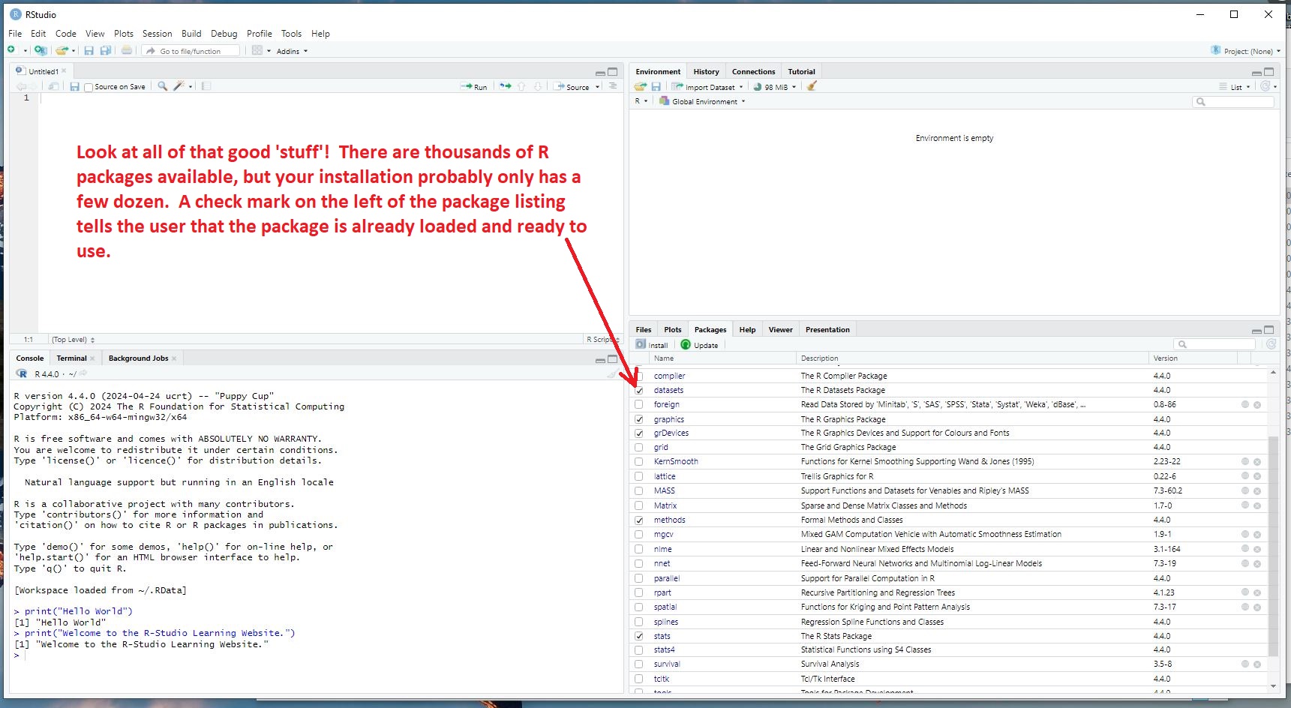
Task: Run the current line with Run button
Action: click(x=474, y=87)
